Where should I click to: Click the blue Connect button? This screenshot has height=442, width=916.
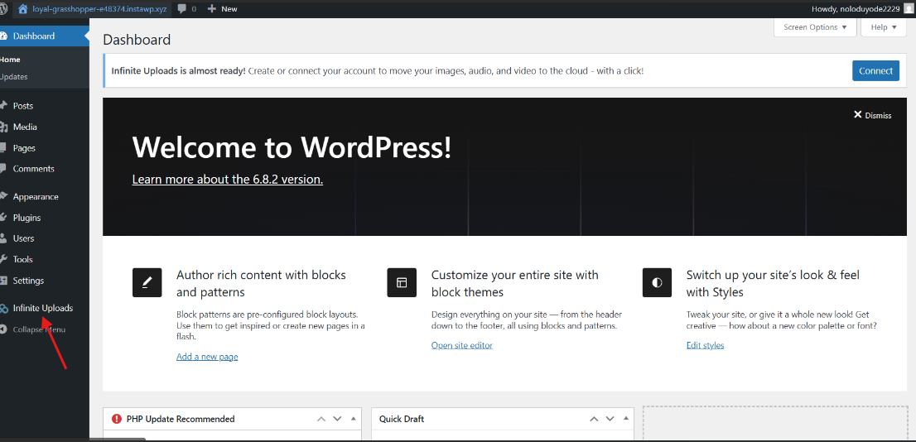point(875,70)
